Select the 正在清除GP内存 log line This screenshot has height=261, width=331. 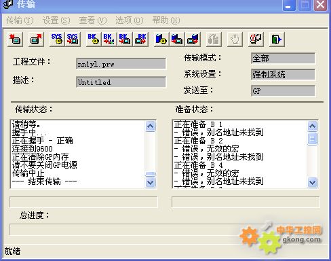[x=40, y=157]
